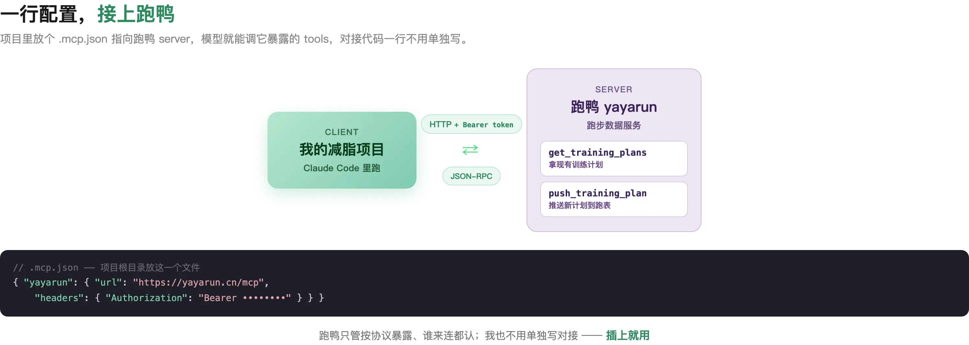The image size is (969, 345).
Task: Click the bidirectional arrows icon between client and server
Action: point(470,150)
